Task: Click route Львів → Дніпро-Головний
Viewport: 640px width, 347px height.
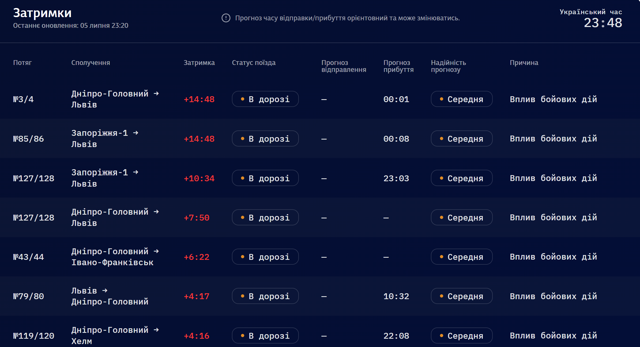Action: click(x=110, y=296)
